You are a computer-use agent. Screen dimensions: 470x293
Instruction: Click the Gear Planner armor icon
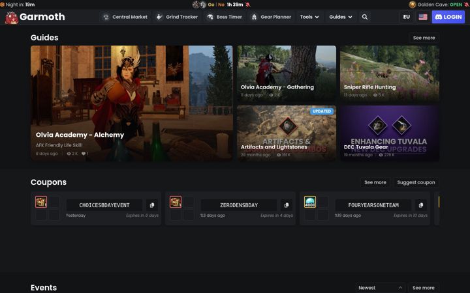254,17
